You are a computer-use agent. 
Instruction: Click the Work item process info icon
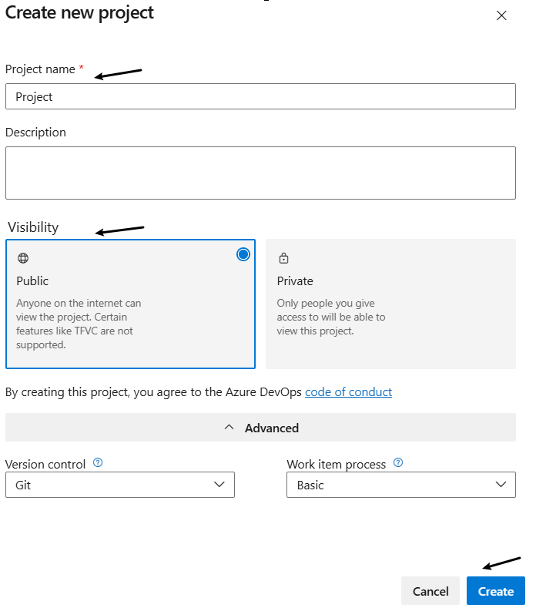(x=398, y=463)
